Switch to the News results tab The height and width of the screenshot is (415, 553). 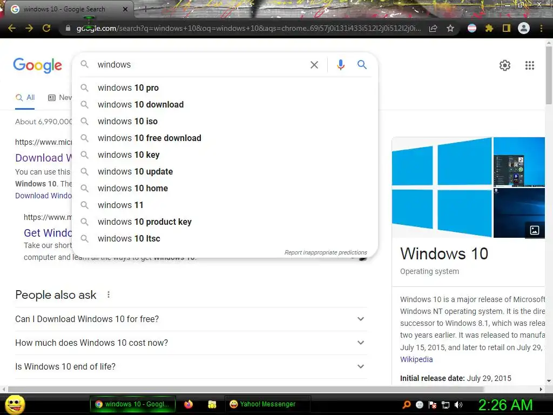pos(60,98)
